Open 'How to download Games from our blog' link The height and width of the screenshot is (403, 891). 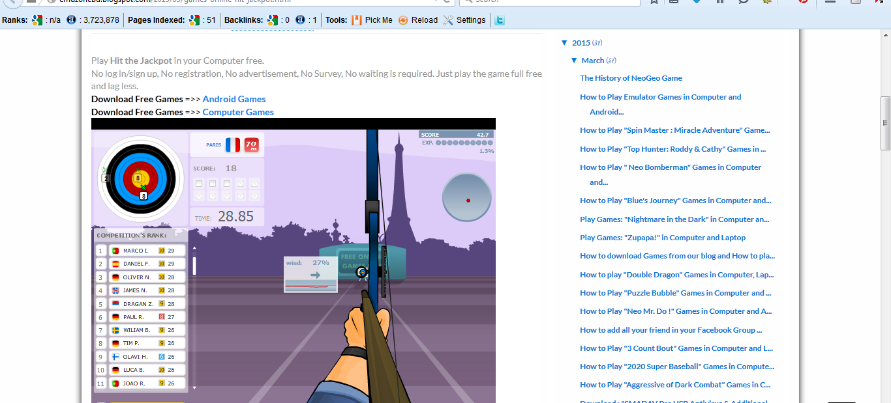pos(677,256)
